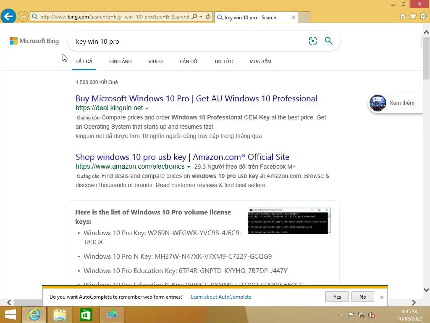430x323 pixels.
Task: Click the '1,560,000 Kết Quả' count text
Action: tap(97, 82)
